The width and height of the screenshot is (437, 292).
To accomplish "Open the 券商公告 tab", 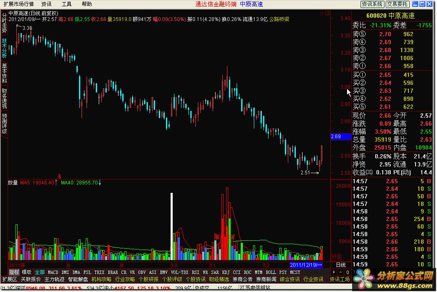I will click(242, 279).
